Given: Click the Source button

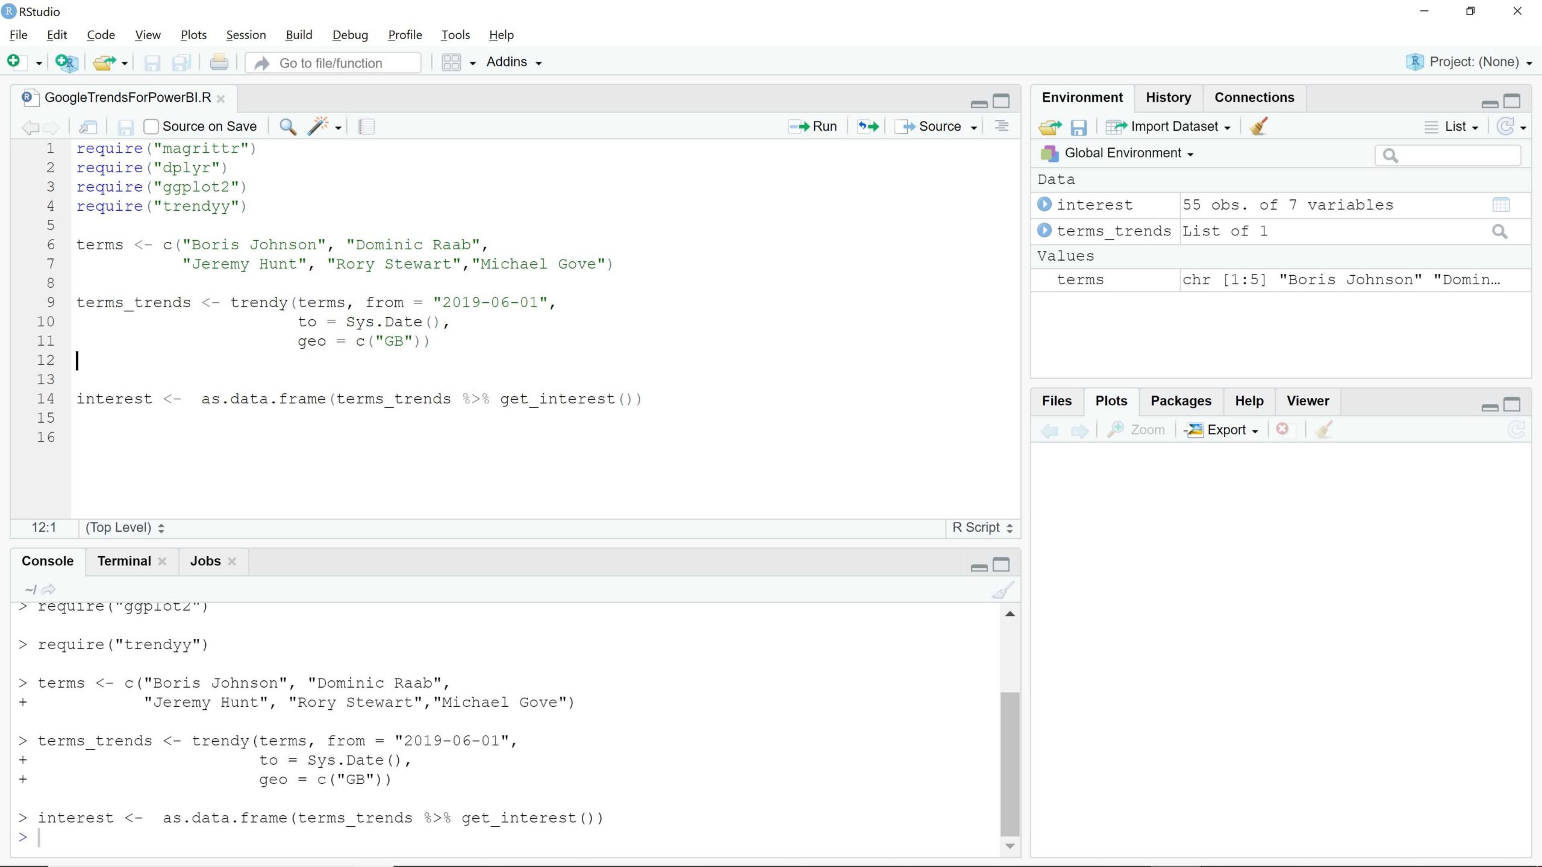Looking at the screenshot, I should (x=929, y=126).
